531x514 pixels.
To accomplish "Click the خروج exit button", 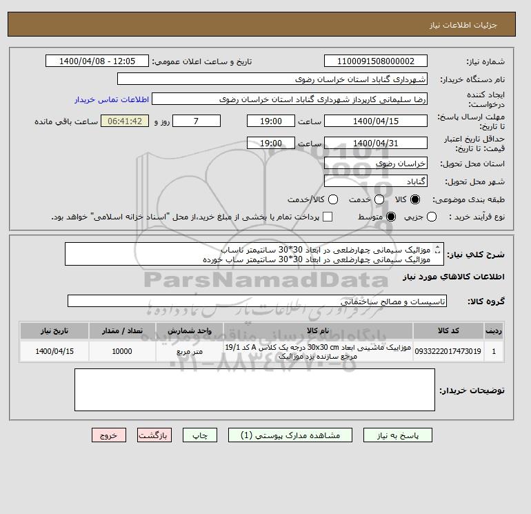I will pyautogui.click(x=109, y=435).
